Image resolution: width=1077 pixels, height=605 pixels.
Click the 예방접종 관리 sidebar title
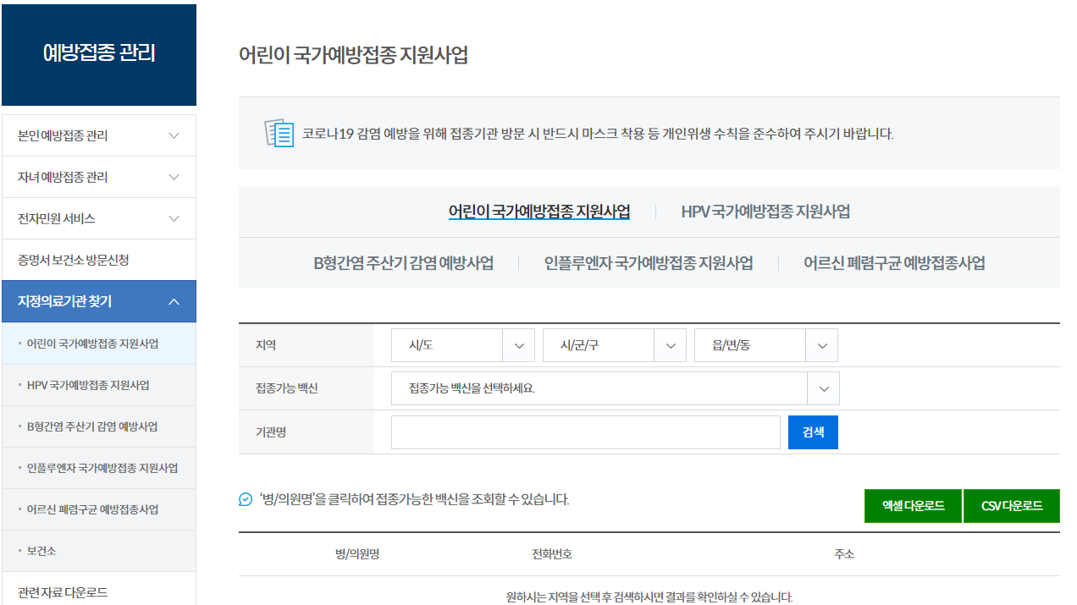click(99, 53)
